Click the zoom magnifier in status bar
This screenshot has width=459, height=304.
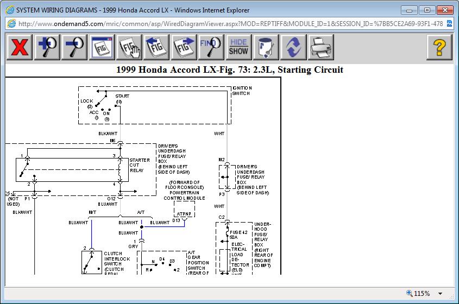click(410, 293)
